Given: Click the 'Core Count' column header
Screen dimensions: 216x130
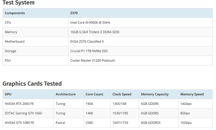Looking at the screenshot, I should click(94, 94).
